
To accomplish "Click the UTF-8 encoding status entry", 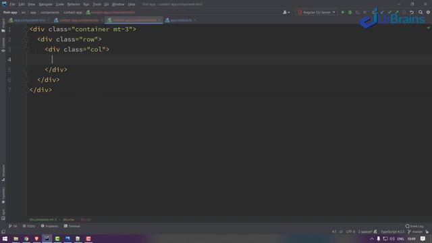I will point(350,232).
